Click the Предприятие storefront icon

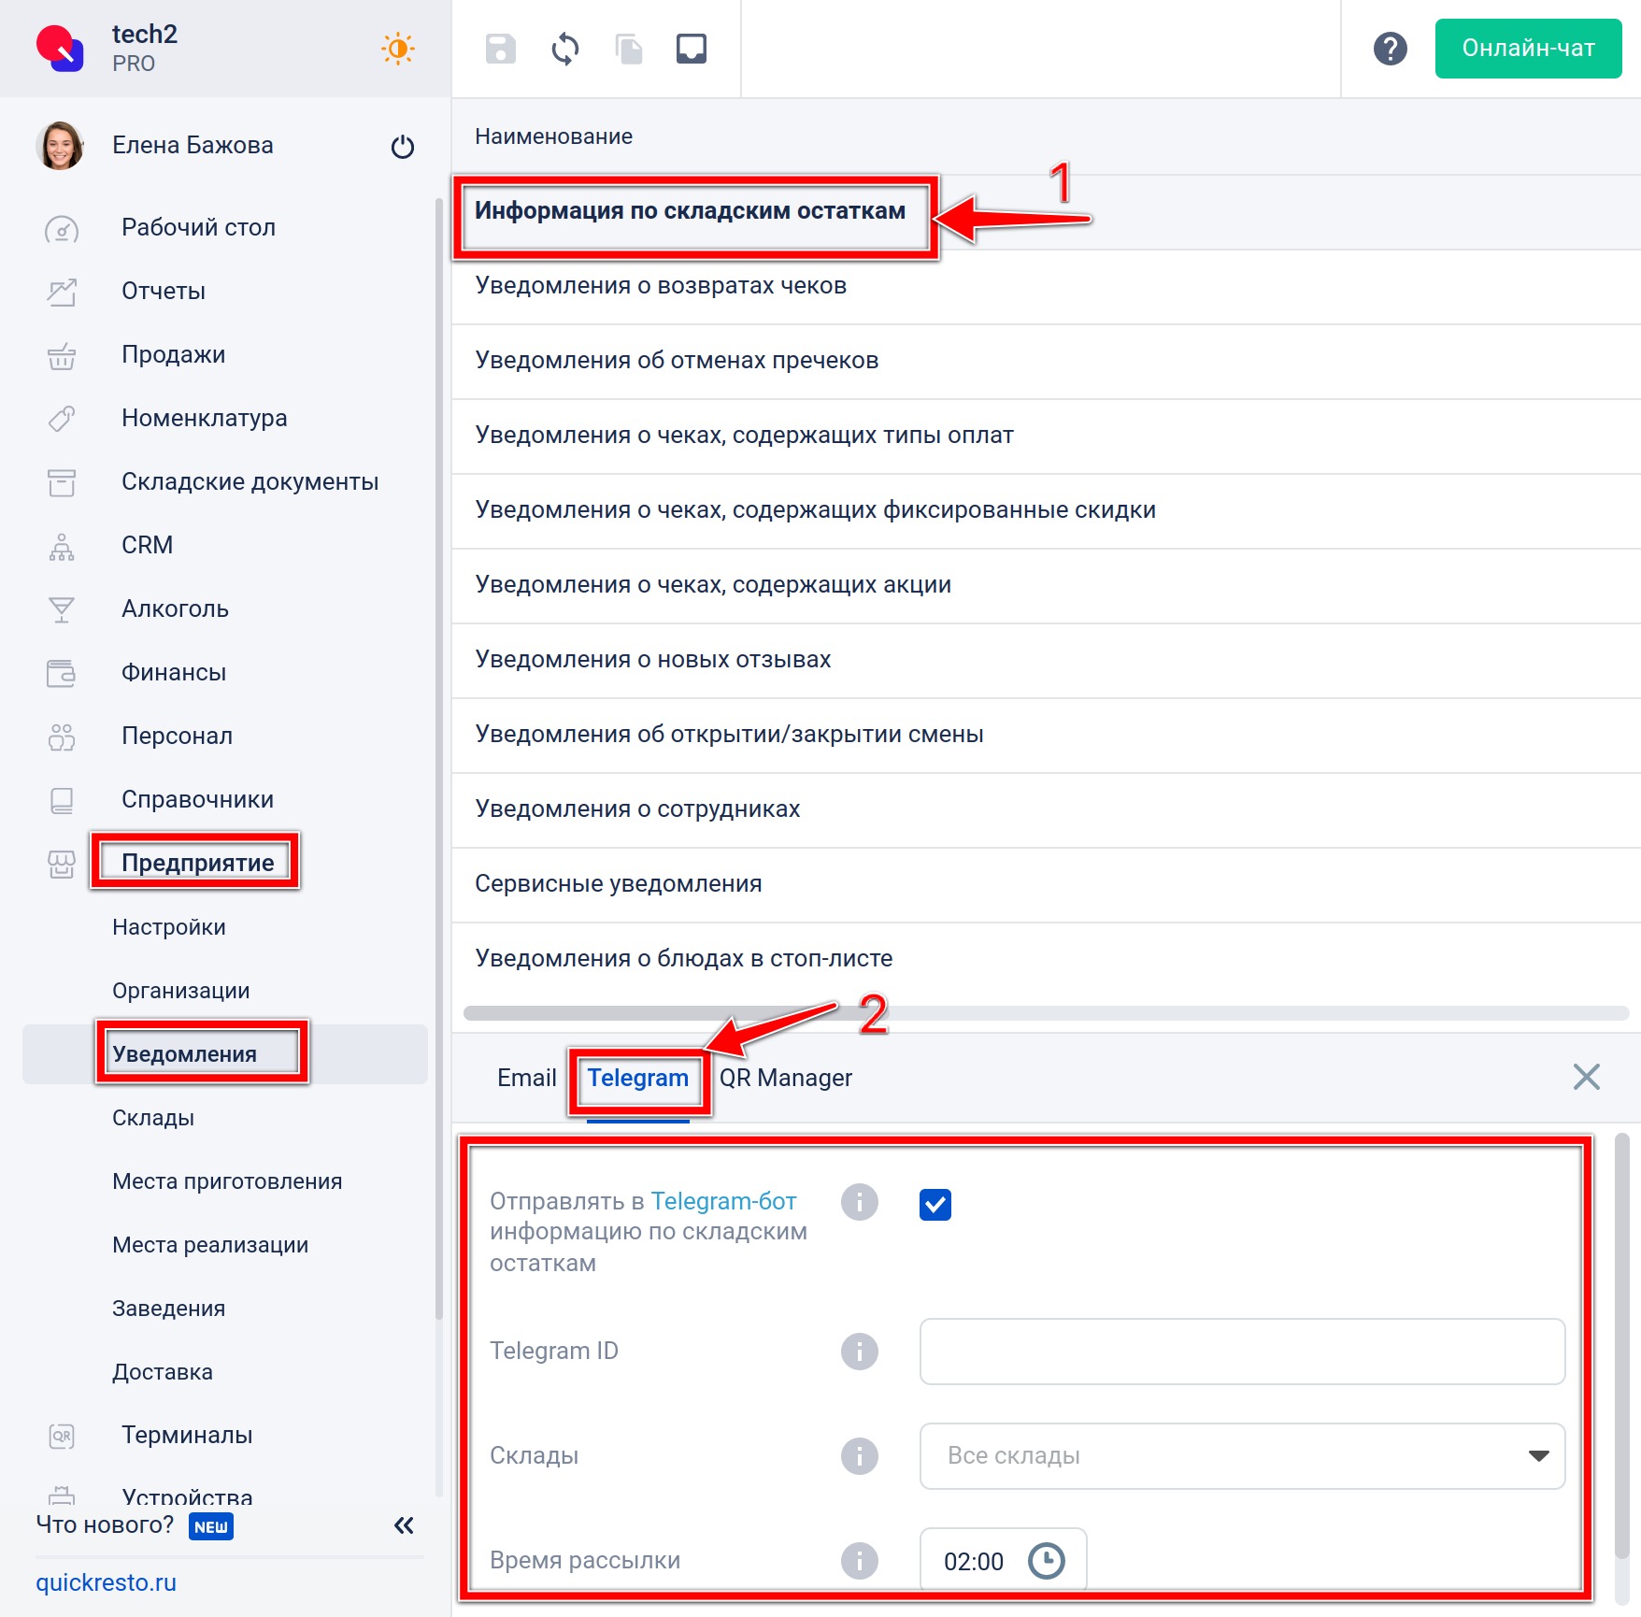pos(62,864)
